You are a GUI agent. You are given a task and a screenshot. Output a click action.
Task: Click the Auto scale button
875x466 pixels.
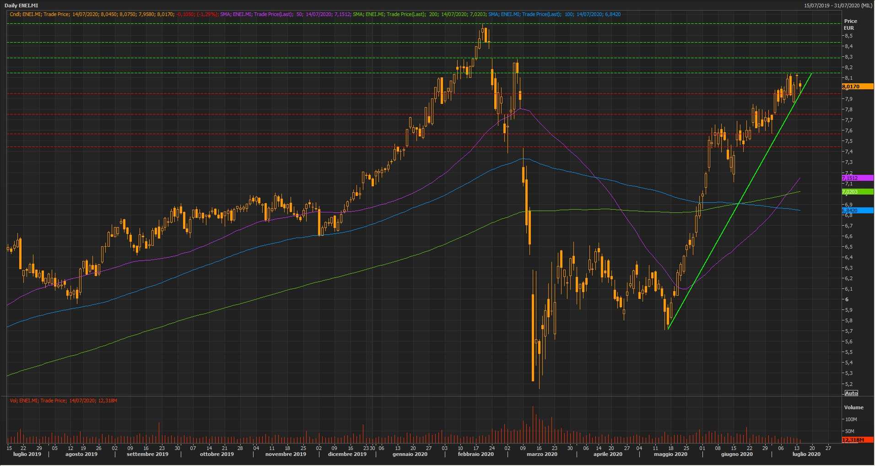[851, 393]
